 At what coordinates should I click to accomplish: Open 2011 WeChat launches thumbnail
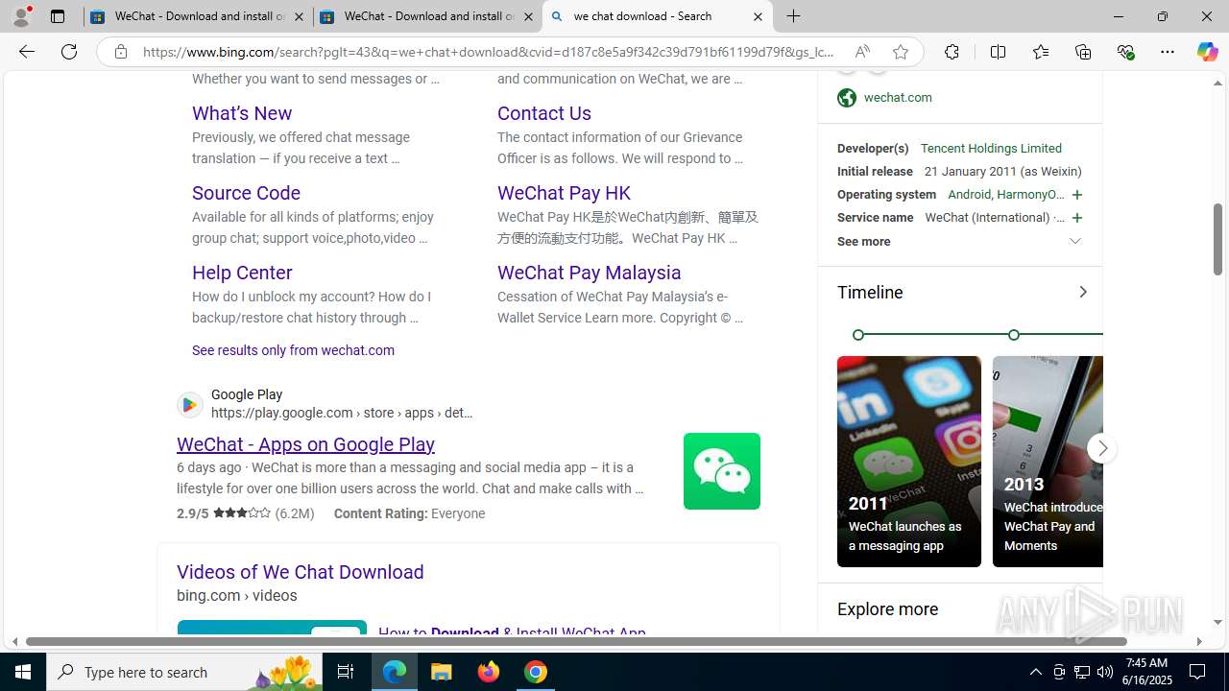click(909, 462)
